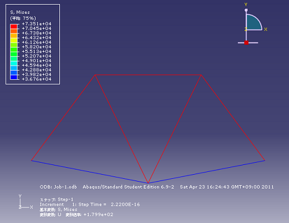
Task: Pick the yellow swatch in the Mises legend
Action: click(14, 40)
